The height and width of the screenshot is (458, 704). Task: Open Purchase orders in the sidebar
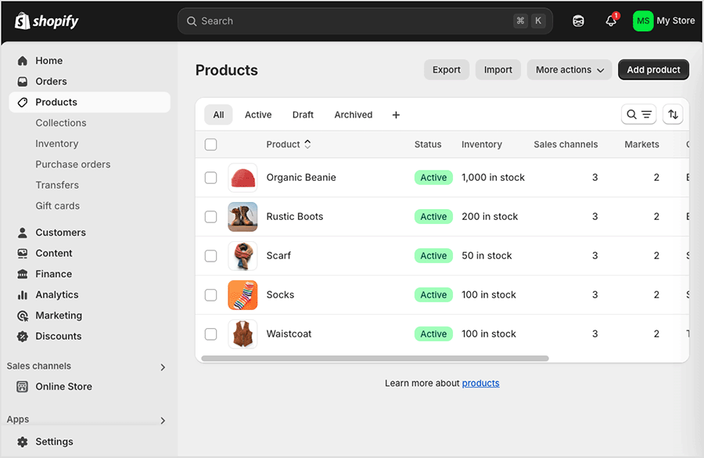pos(73,164)
